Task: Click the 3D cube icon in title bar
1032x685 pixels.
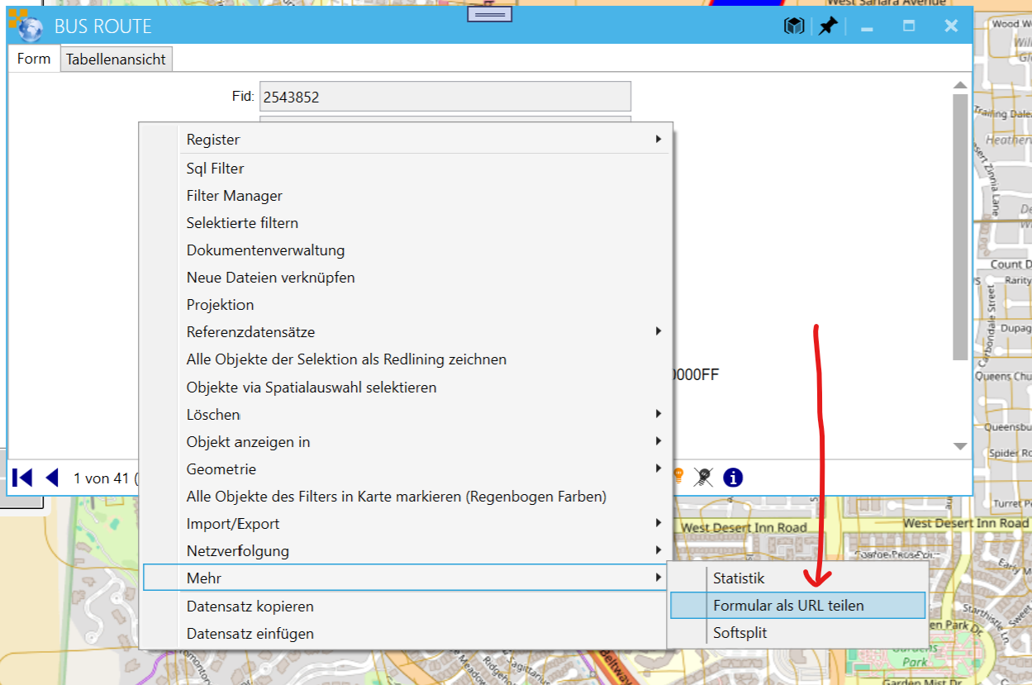Action: coord(794,26)
